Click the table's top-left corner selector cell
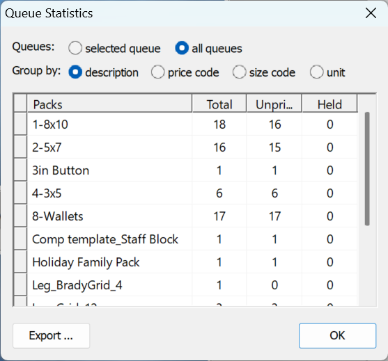The width and height of the screenshot is (388, 361). (20, 103)
